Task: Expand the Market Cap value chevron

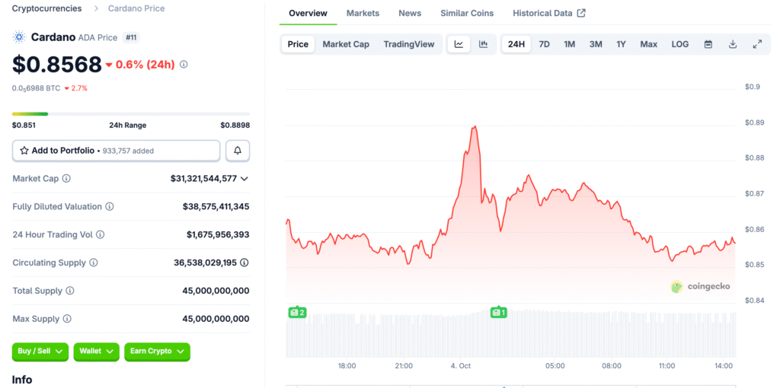Action: [x=244, y=179]
